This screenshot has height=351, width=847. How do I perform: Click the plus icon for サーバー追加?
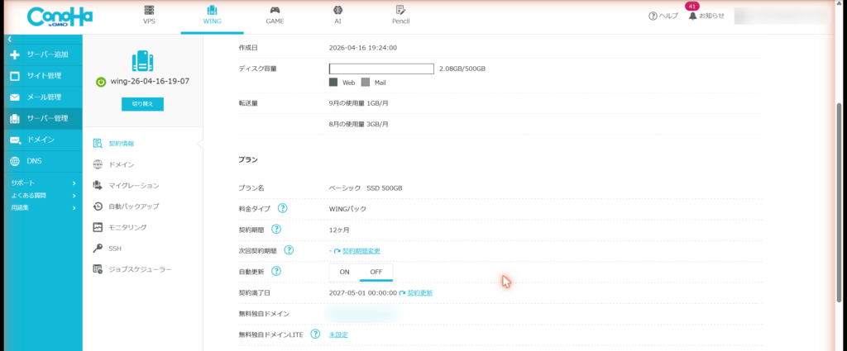(15, 55)
